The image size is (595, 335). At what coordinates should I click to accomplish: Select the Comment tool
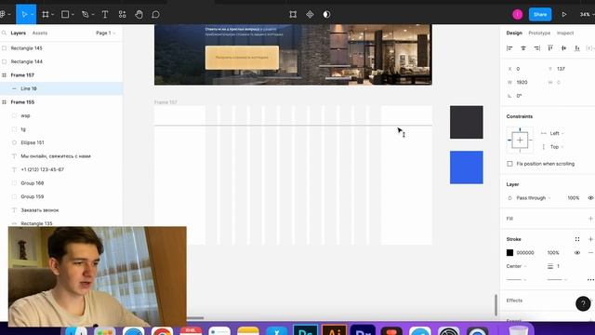pos(155,15)
